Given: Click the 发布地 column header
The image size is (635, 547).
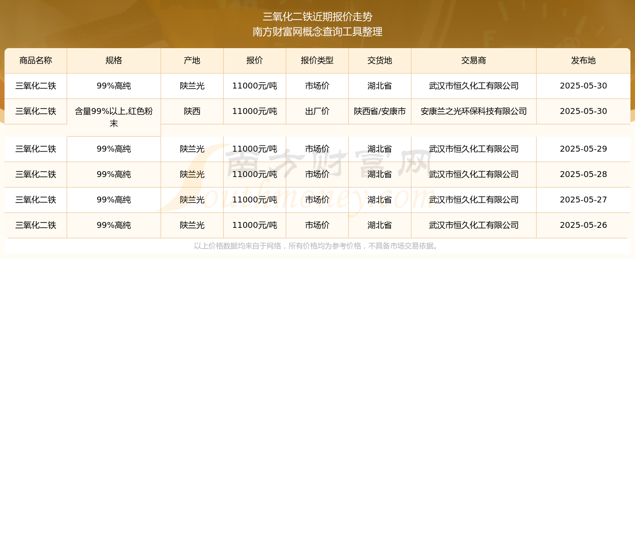Looking at the screenshot, I should [x=583, y=60].
